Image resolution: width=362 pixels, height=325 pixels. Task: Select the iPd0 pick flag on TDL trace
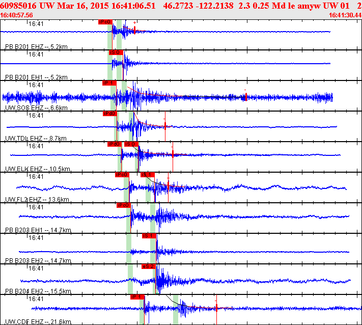(110, 114)
